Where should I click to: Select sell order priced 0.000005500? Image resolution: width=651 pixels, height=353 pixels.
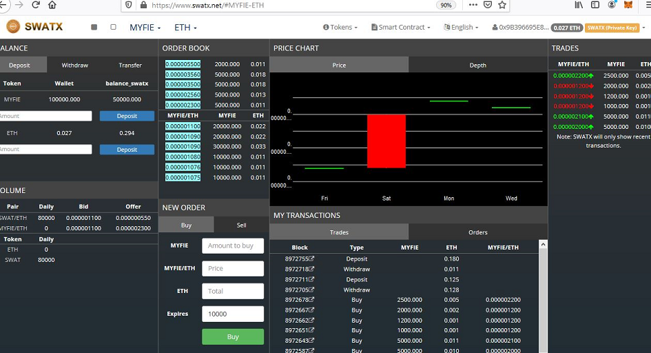183,64
